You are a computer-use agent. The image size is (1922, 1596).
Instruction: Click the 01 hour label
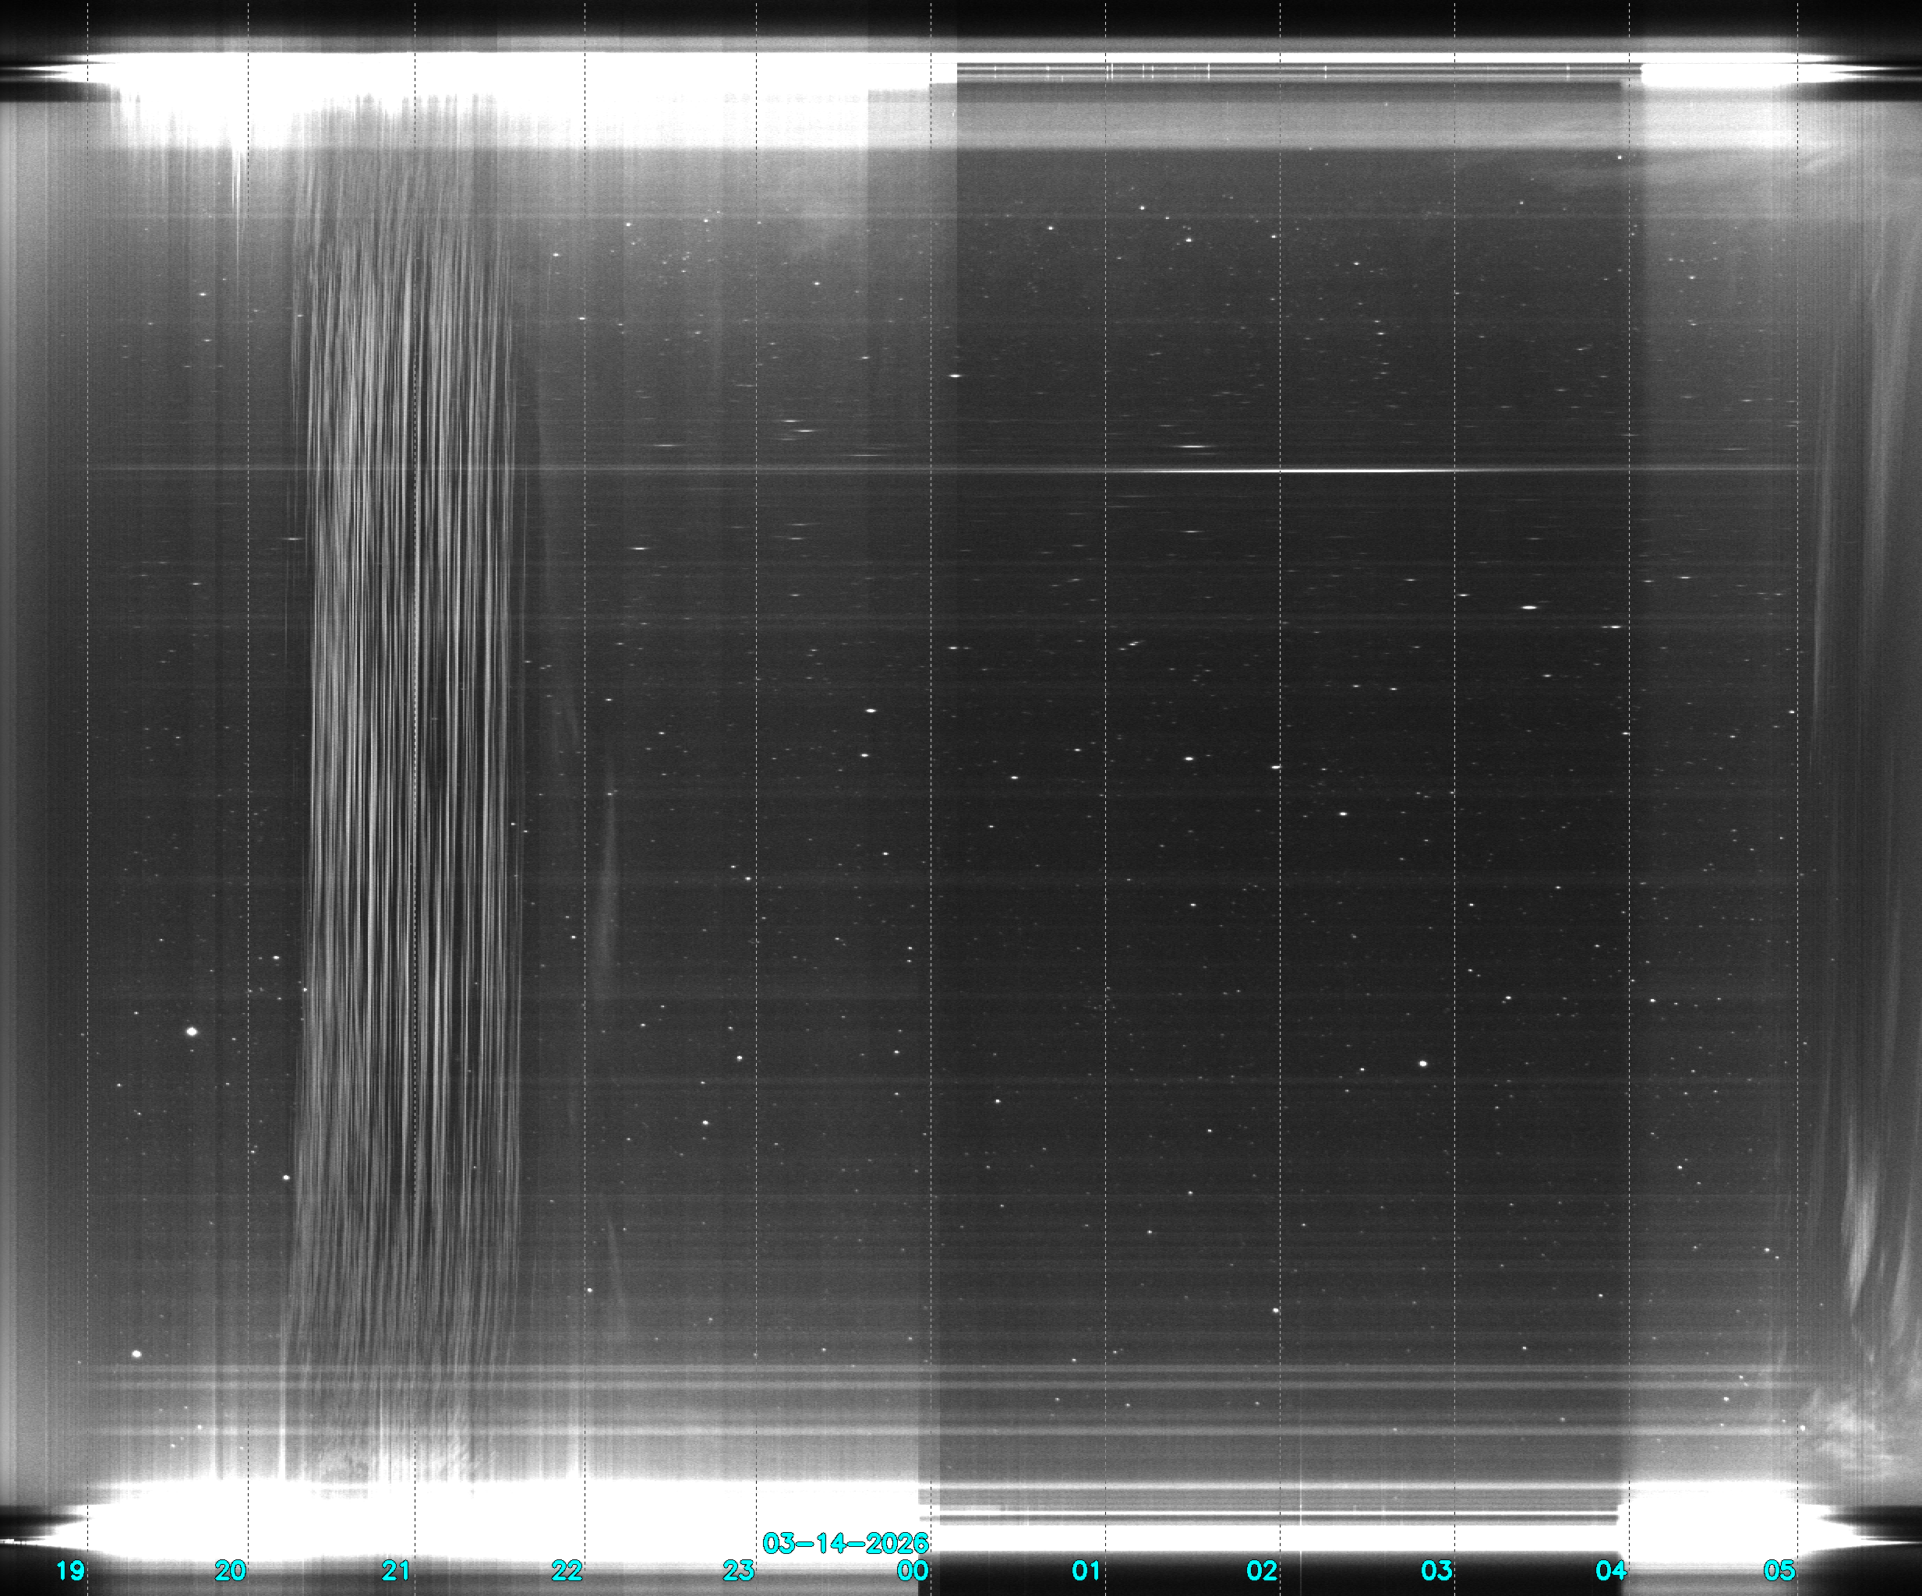pos(1086,1570)
